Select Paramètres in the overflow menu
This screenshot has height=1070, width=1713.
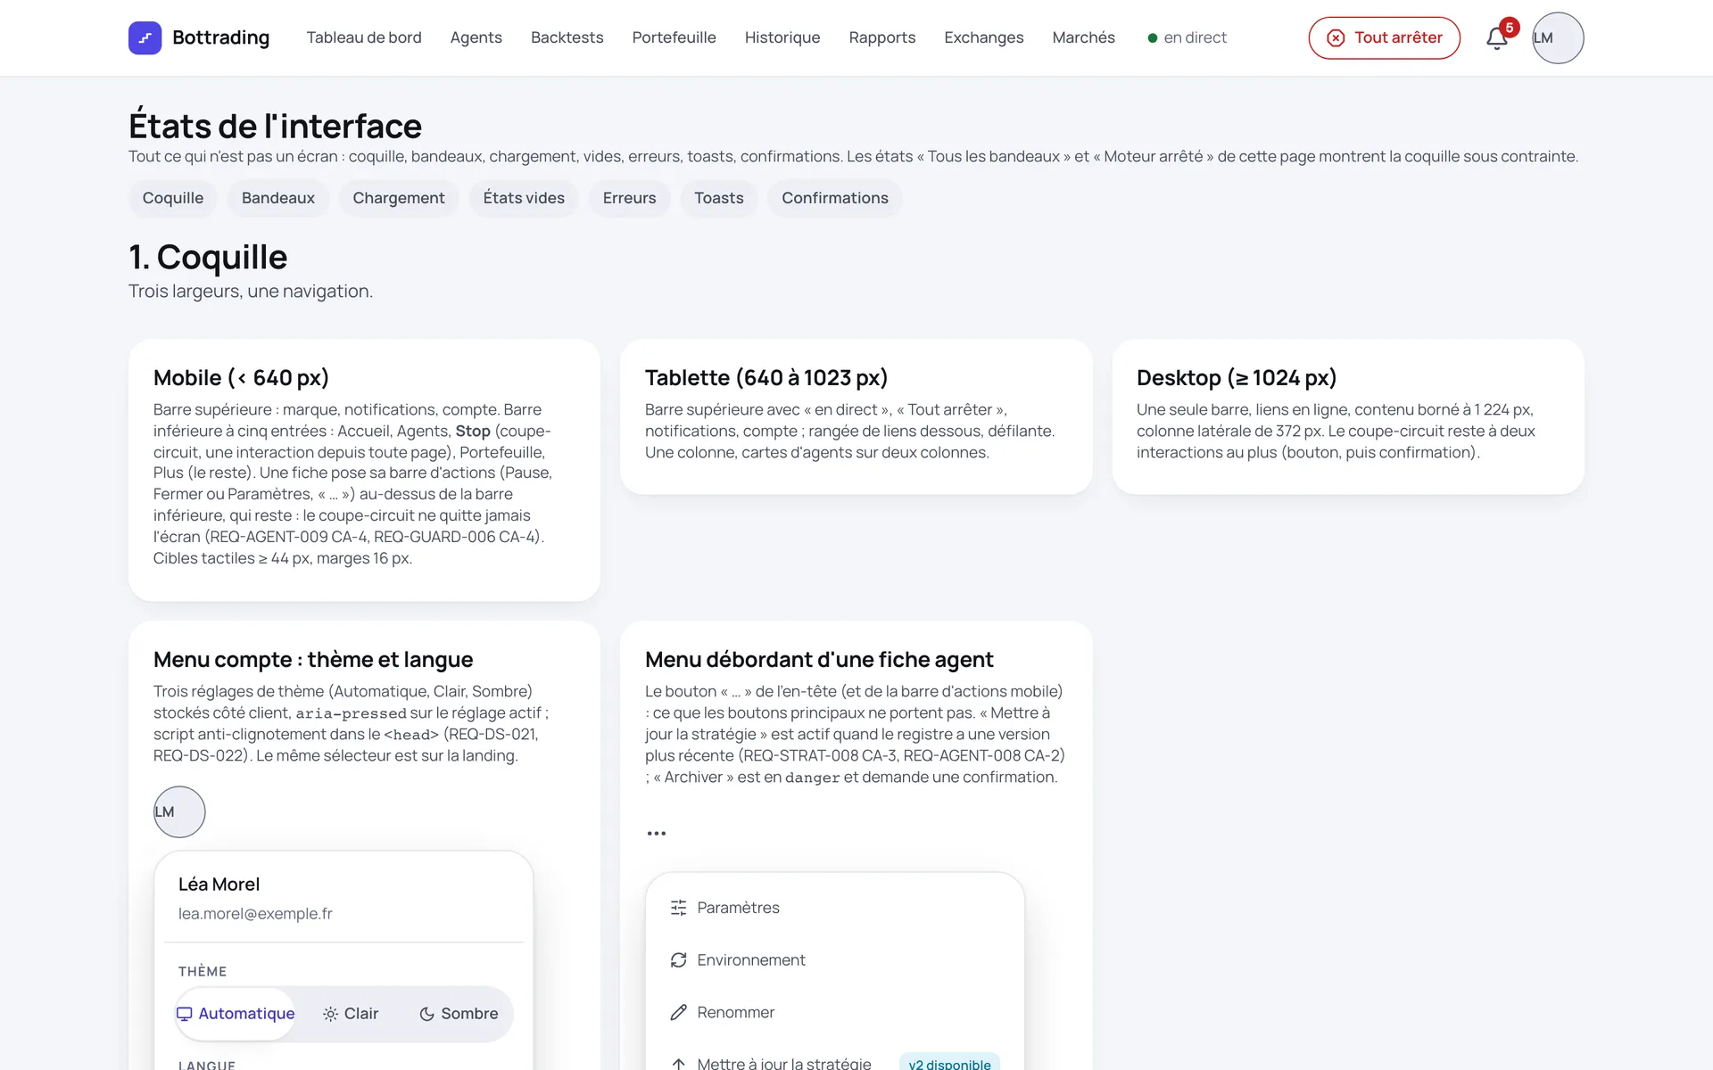(x=835, y=908)
